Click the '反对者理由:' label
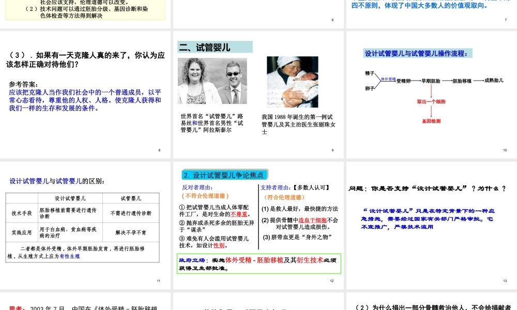This screenshot has width=517, height=310. pyautogui.click(x=197, y=188)
